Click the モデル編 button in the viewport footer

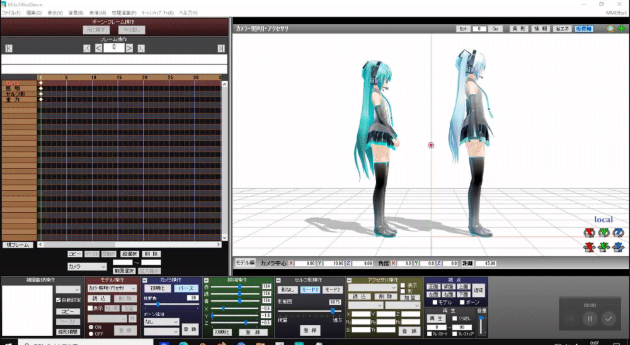(245, 263)
